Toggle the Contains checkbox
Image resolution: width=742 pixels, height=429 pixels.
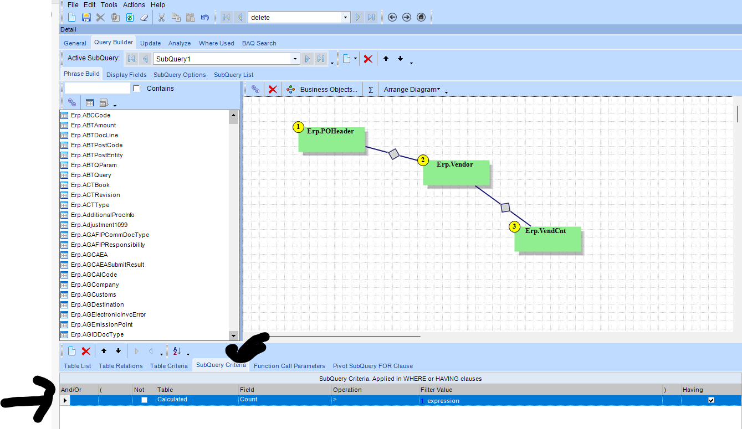(x=137, y=89)
